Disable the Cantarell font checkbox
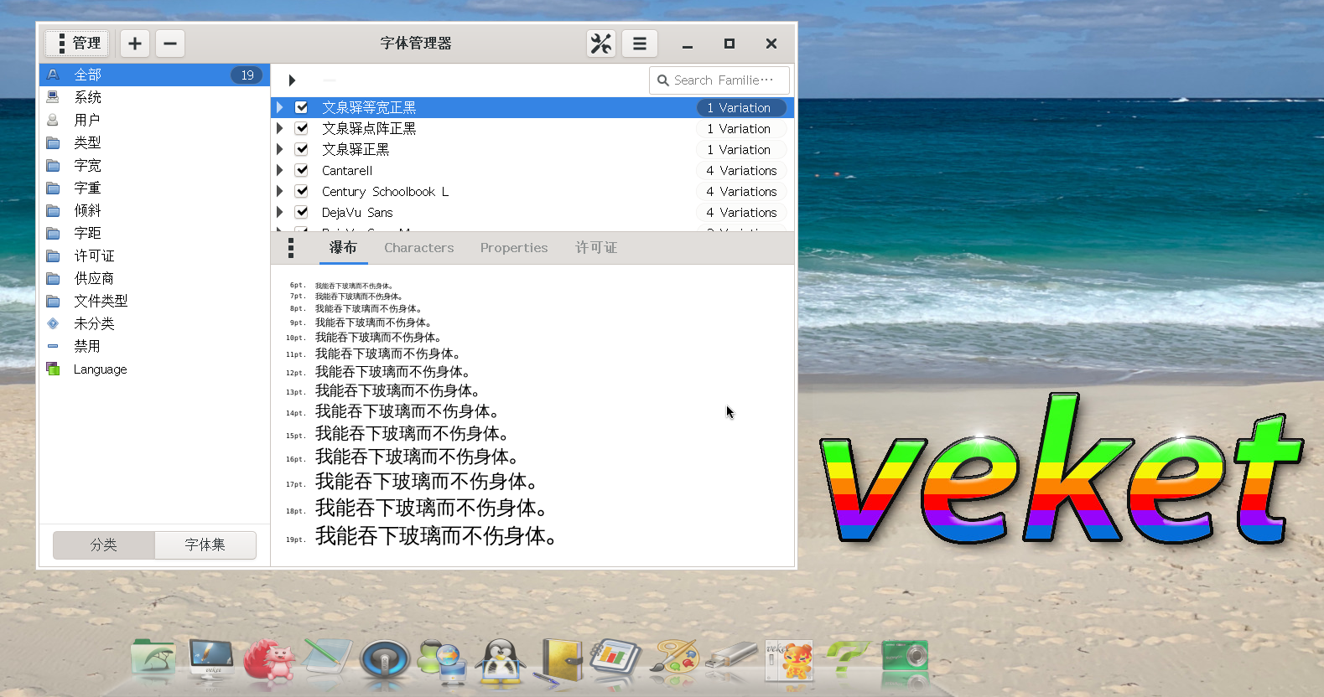The height and width of the screenshot is (697, 1324). point(301,170)
